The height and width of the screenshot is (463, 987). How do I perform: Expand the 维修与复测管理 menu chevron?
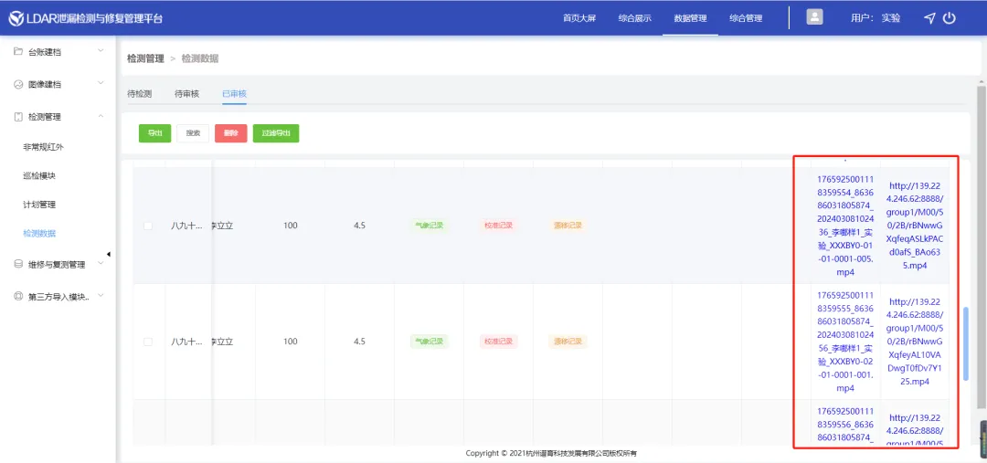[x=101, y=264]
